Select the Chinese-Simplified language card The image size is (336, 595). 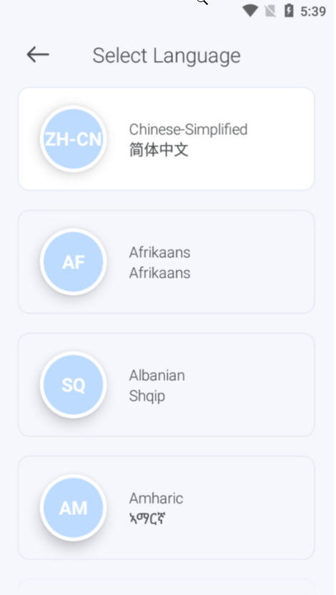pyautogui.click(x=167, y=139)
